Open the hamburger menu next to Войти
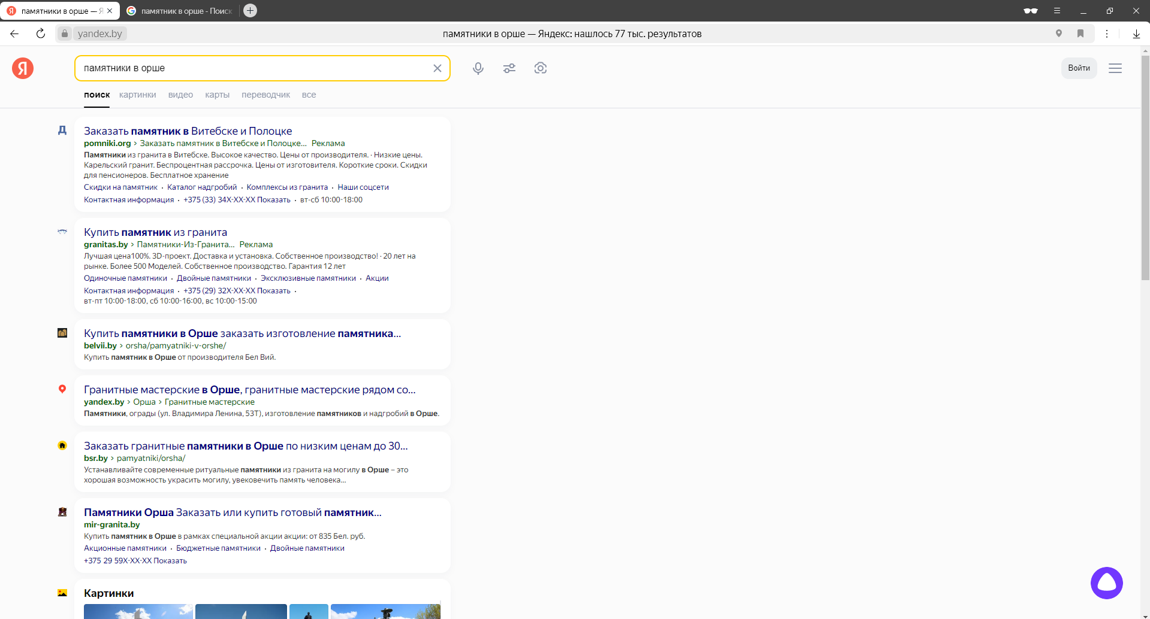1150x619 pixels. pyautogui.click(x=1115, y=68)
